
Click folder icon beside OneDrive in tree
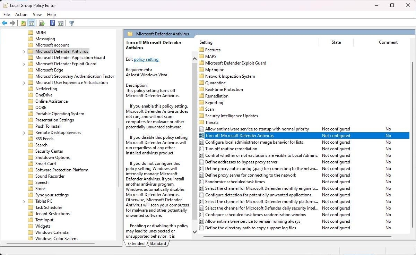tap(31, 95)
